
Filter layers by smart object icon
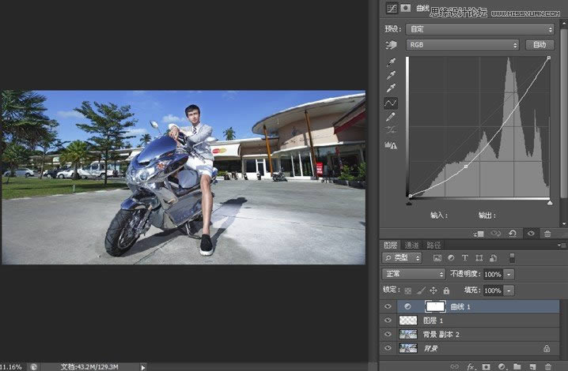coord(493,258)
